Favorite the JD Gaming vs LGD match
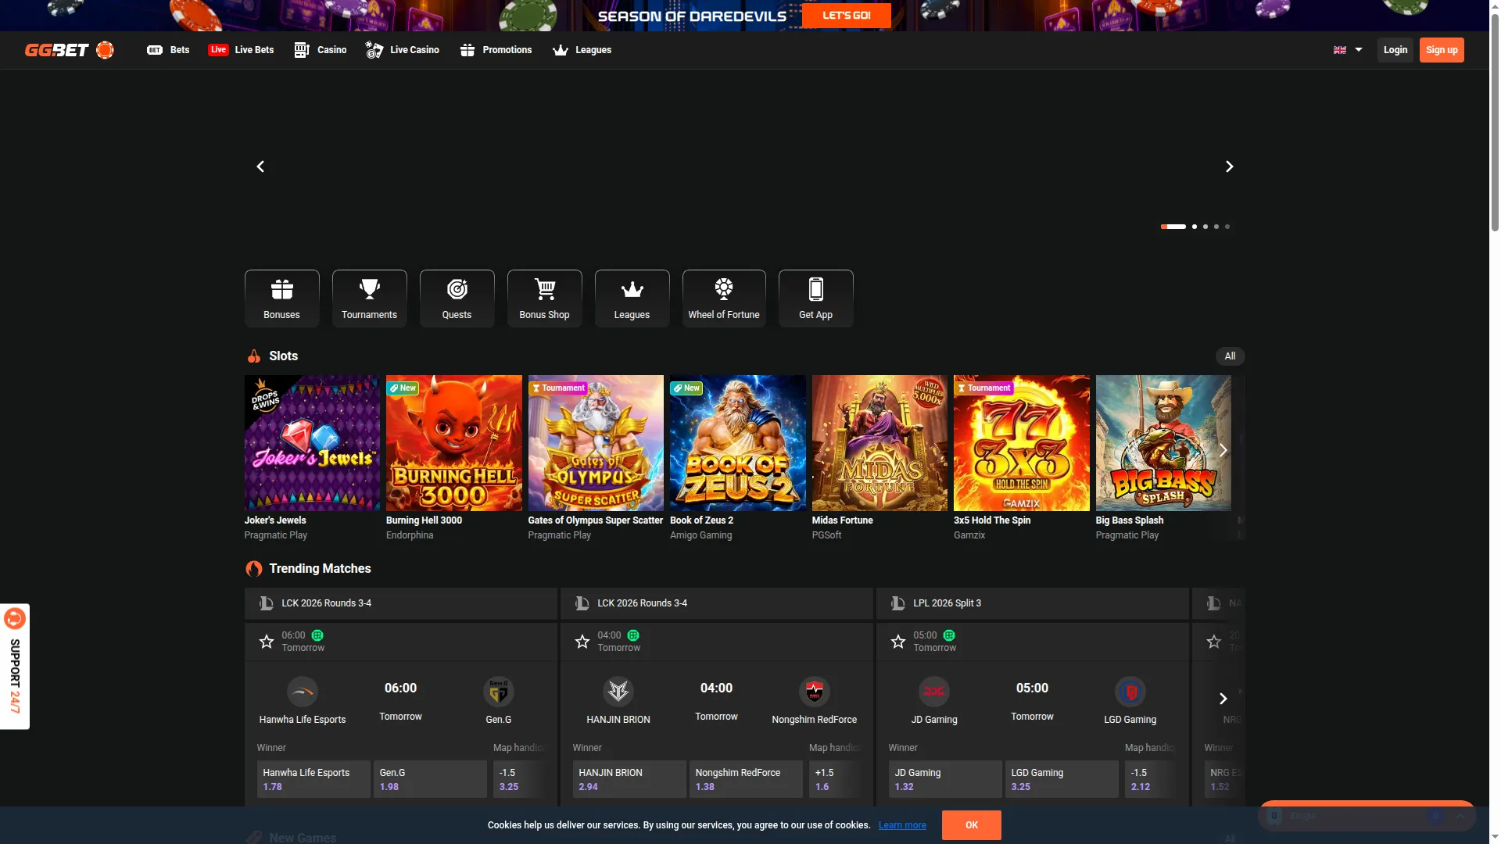This screenshot has width=1501, height=844. pos(898,642)
